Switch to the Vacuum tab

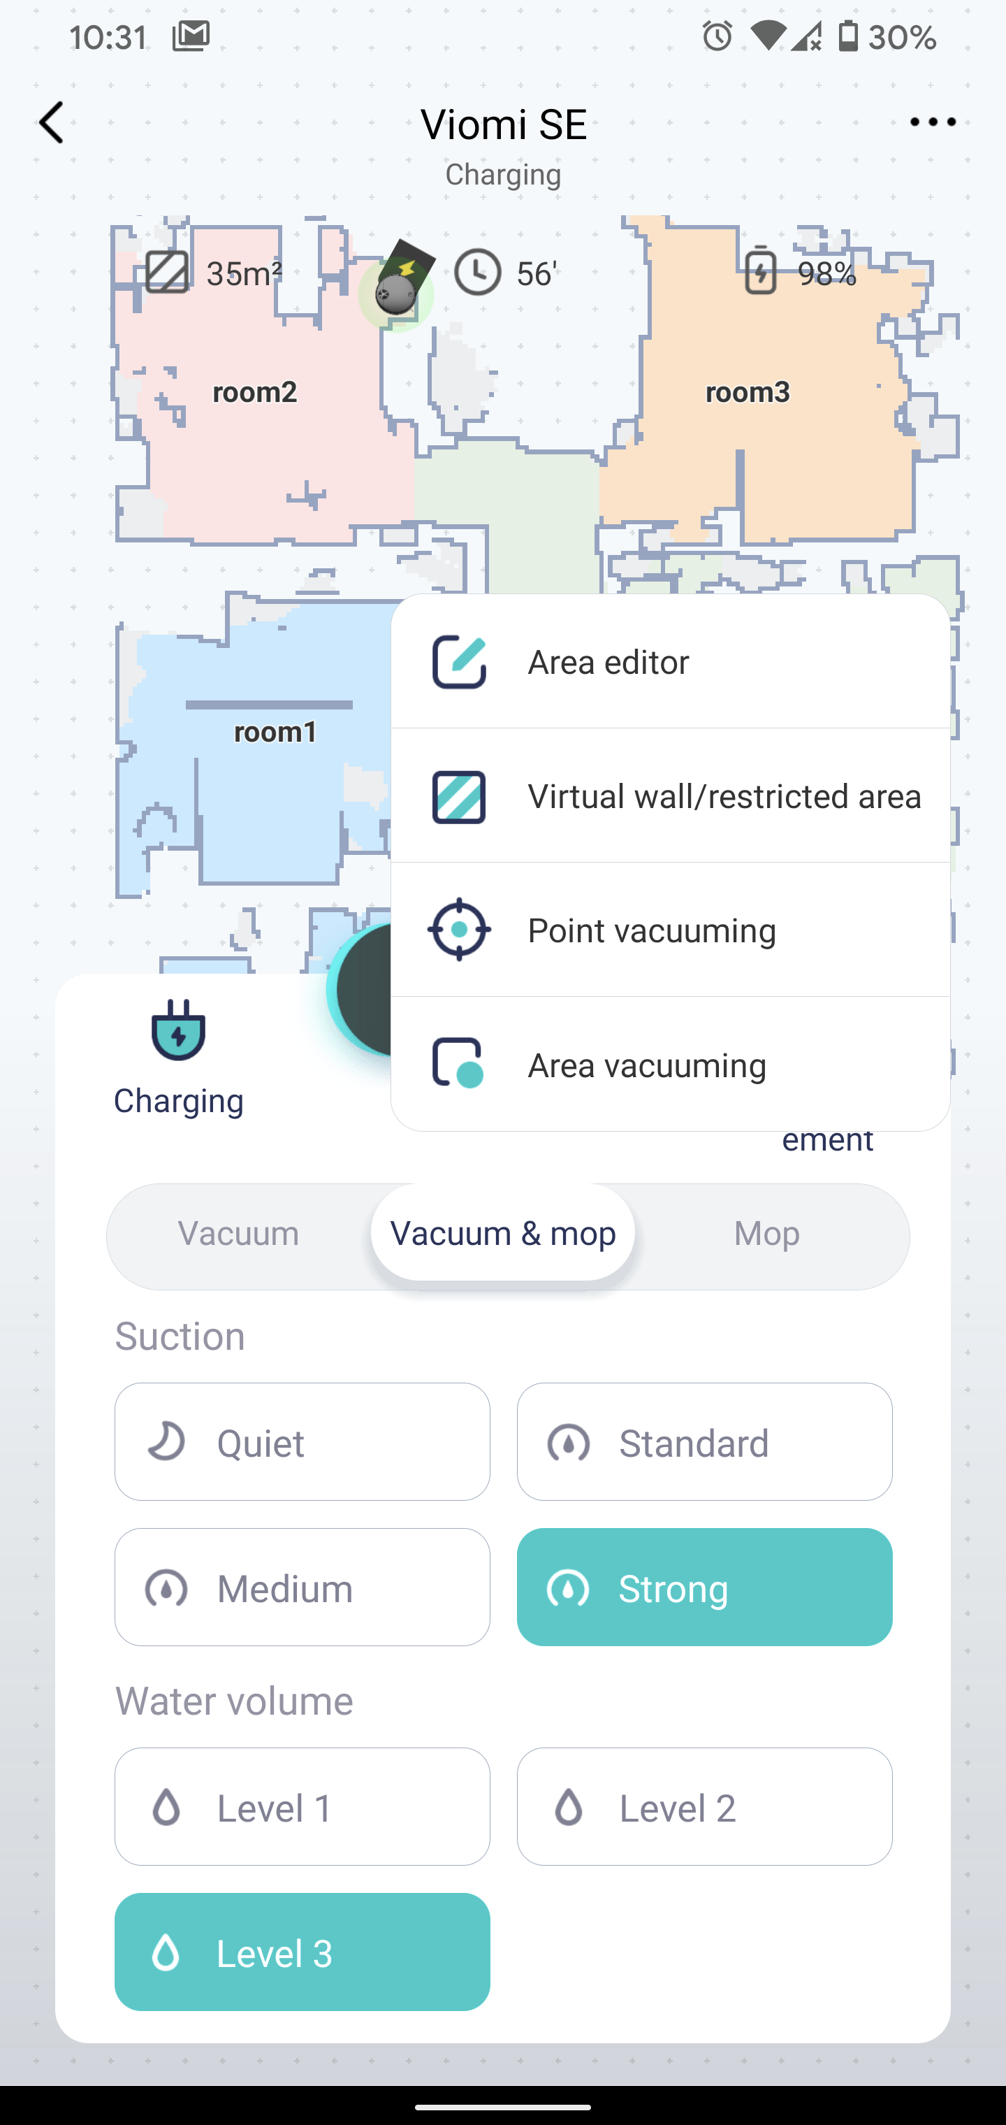239,1234
